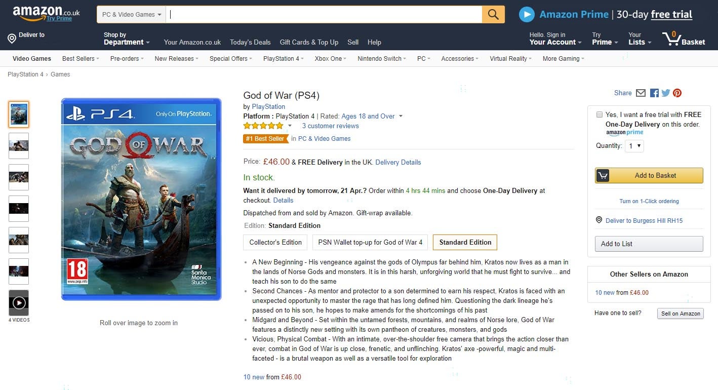Expand Your Account dropdown
Screen dimensions: 718x390
point(555,38)
